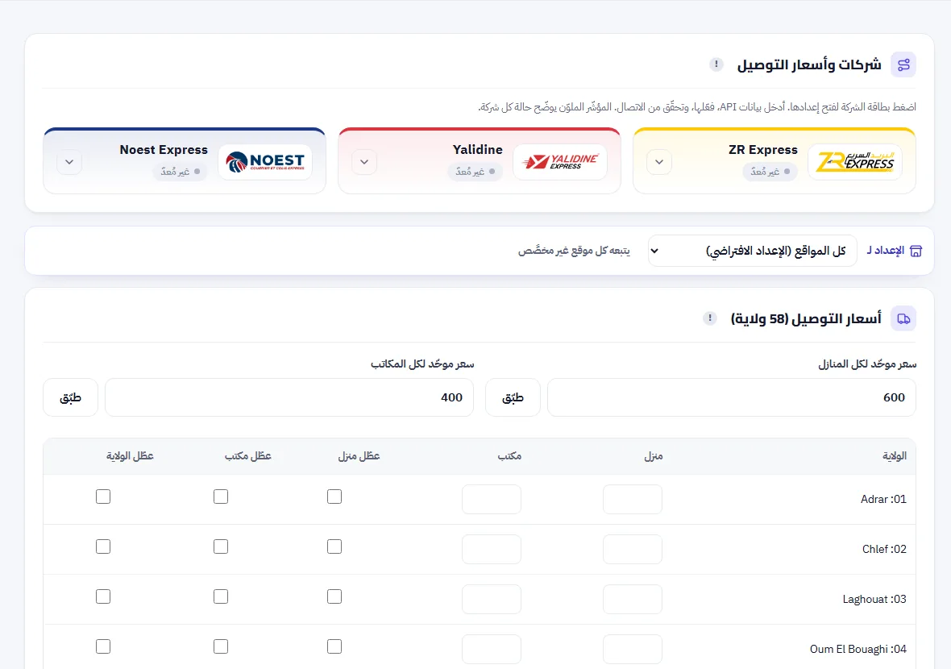Click the unified home price field showing 600
This screenshot has width=951, height=669.
pos(732,397)
